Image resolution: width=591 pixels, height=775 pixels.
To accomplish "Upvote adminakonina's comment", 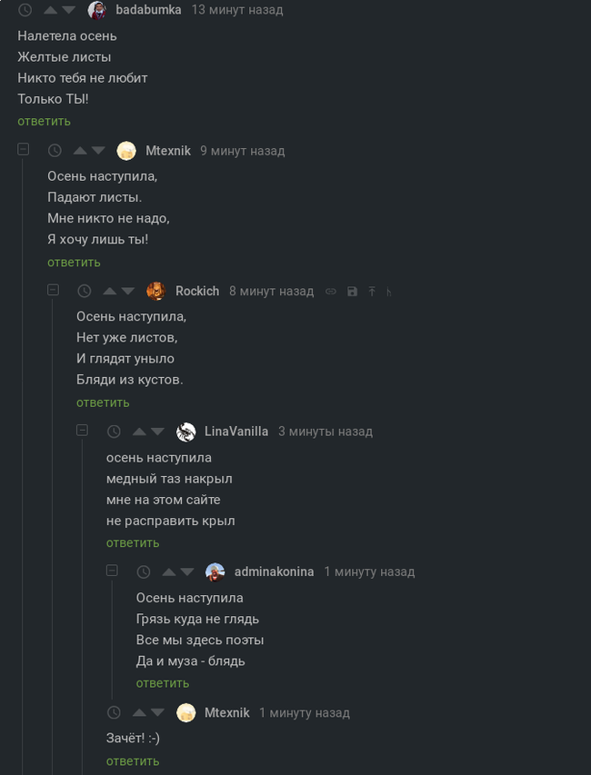I will (x=168, y=571).
